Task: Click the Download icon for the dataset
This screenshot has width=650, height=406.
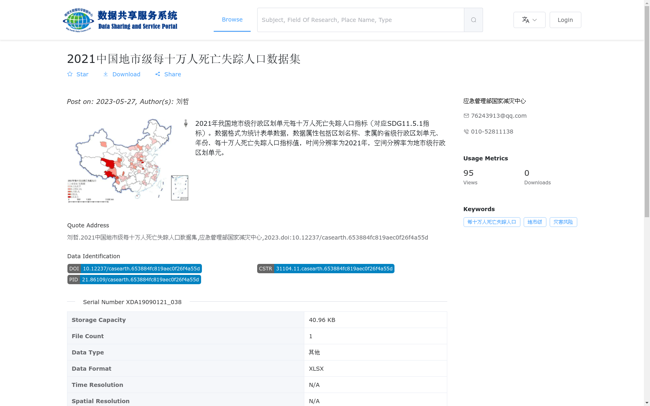Action: point(106,74)
